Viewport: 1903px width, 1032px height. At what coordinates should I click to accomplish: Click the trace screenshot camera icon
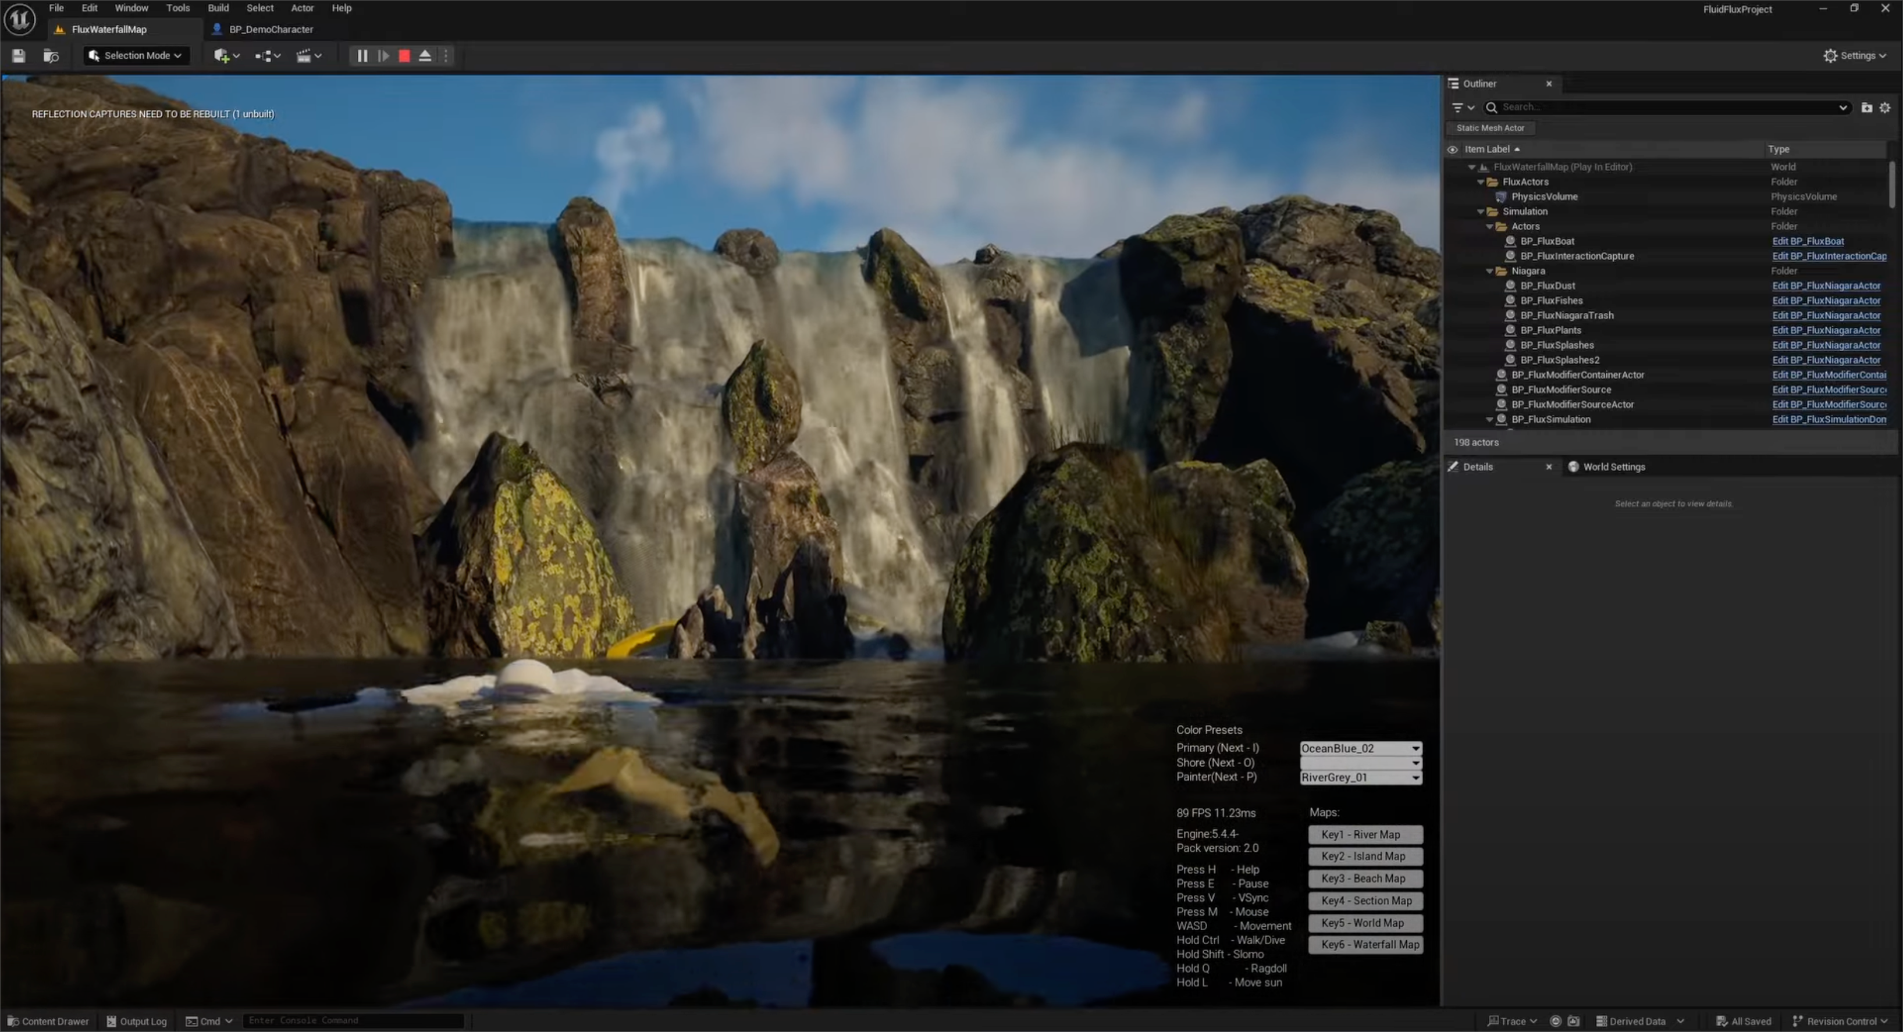point(1574,1021)
